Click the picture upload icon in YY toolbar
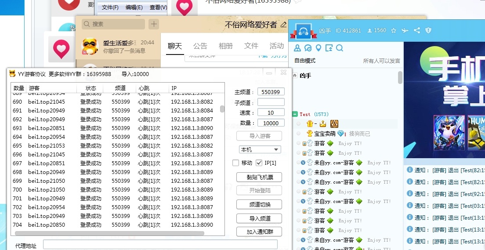The image size is (485, 250). tap(329, 48)
